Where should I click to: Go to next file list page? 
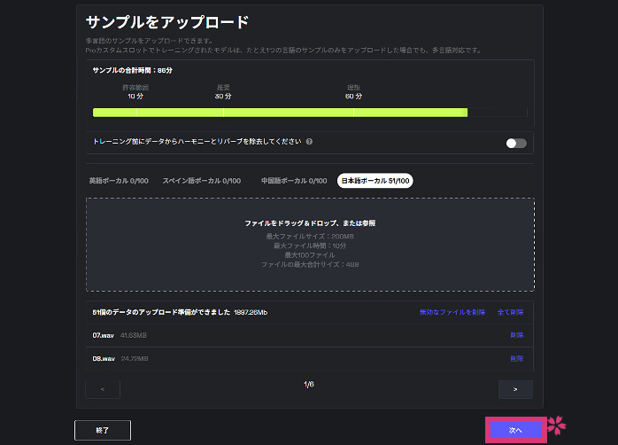[515, 388]
